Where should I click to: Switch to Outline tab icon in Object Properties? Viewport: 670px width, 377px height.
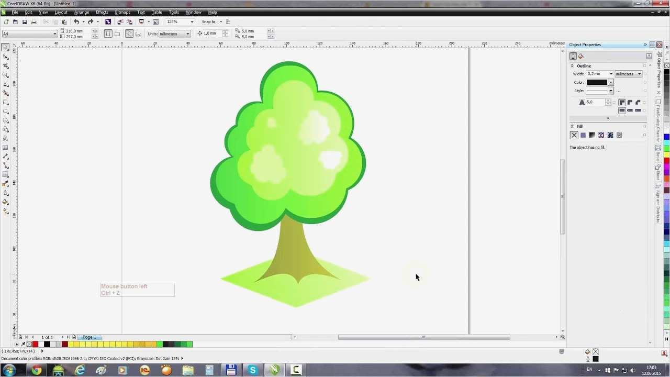pyautogui.click(x=573, y=56)
